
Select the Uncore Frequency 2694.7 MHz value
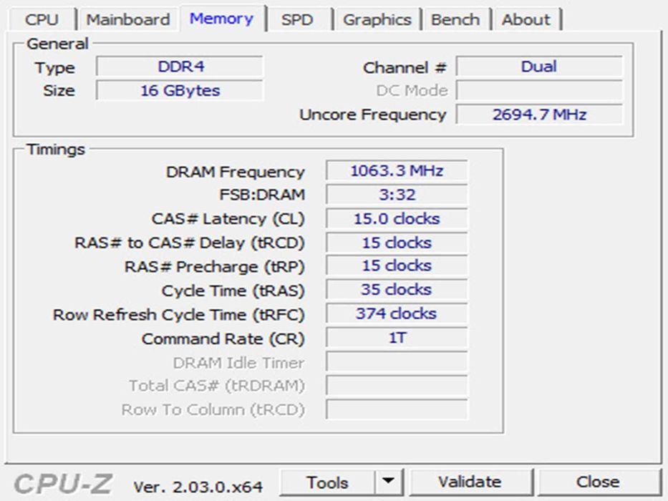[539, 115]
